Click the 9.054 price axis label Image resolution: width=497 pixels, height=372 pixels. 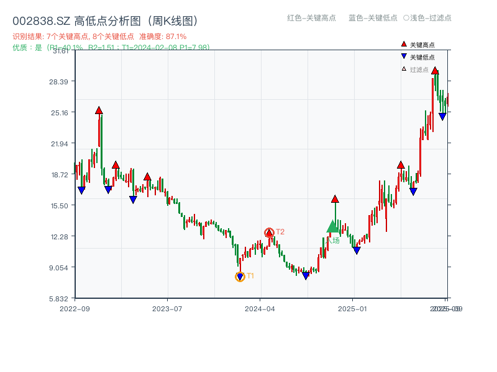click(x=58, y=268)
